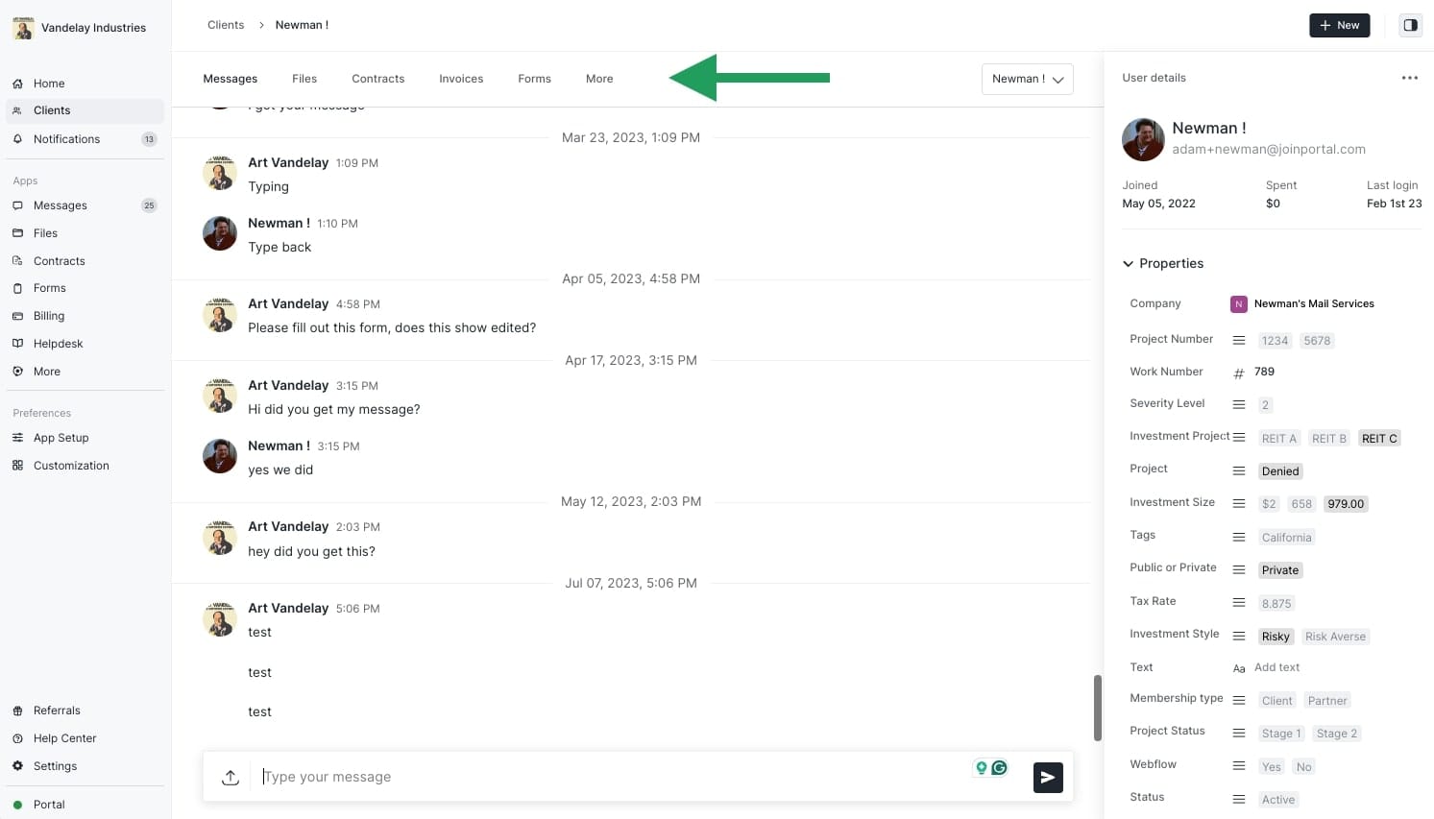Toggle the right sidebar panel icon
This screenshot has width=1434, height=819.
[1410, 25]
